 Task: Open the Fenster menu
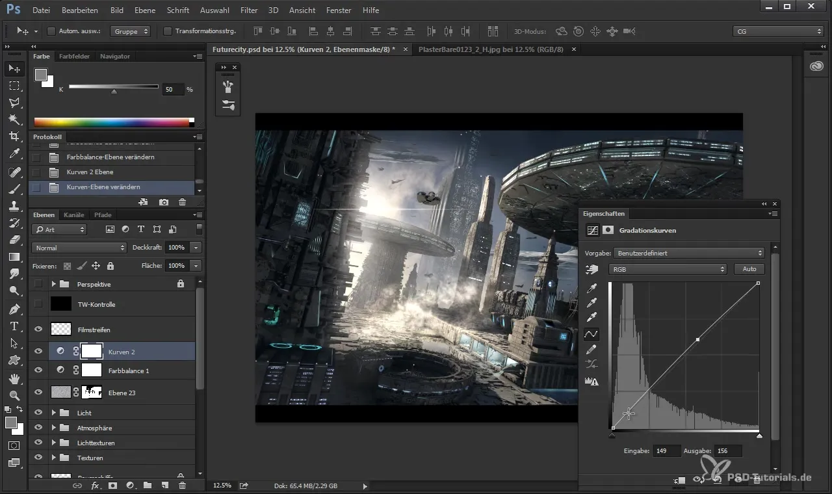(x=339, y=10)
